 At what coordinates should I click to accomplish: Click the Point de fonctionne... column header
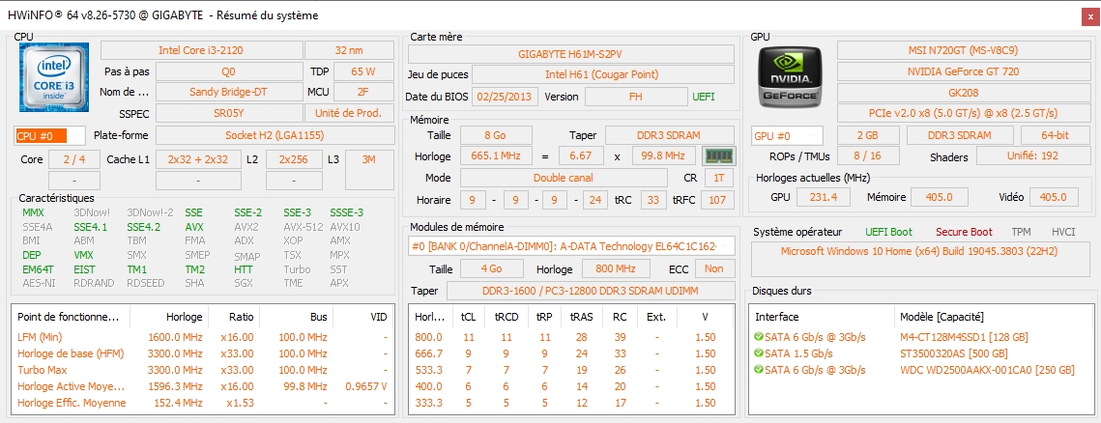(x=71, y=317)
